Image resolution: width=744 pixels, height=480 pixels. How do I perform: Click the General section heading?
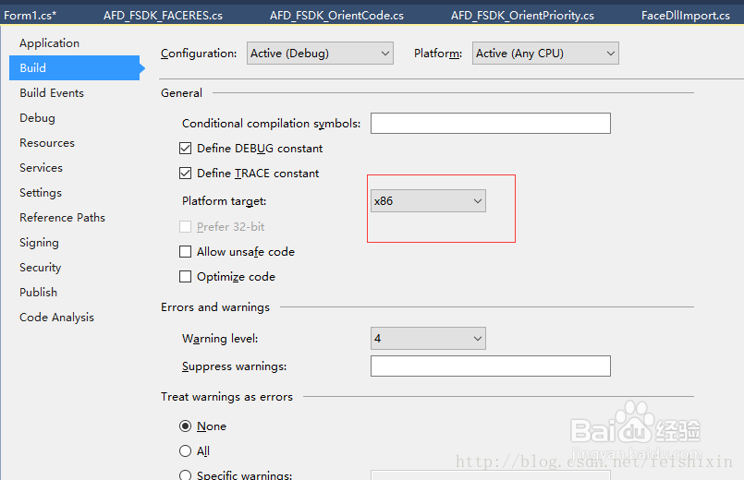point(181,93)
